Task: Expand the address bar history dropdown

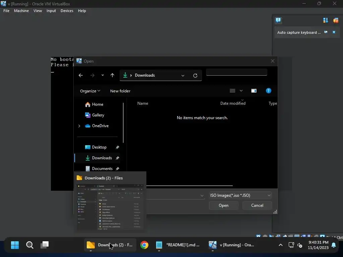Action: (x=183, y=76)
